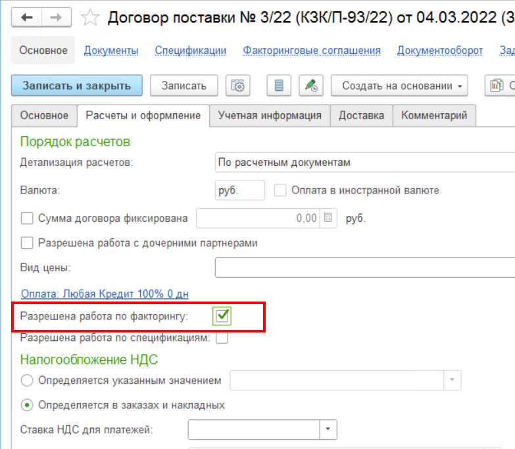Switch to the Основное form tab
The height and width of the screenshot is (449, 515).
pyautogui.click(x=44, y=115)
